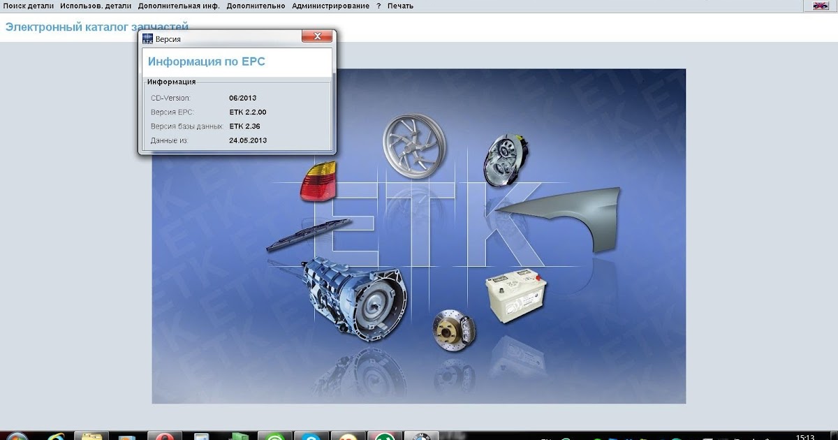Open the Дополнительно menu
838x440 pixels.
[x=256, y=6]
